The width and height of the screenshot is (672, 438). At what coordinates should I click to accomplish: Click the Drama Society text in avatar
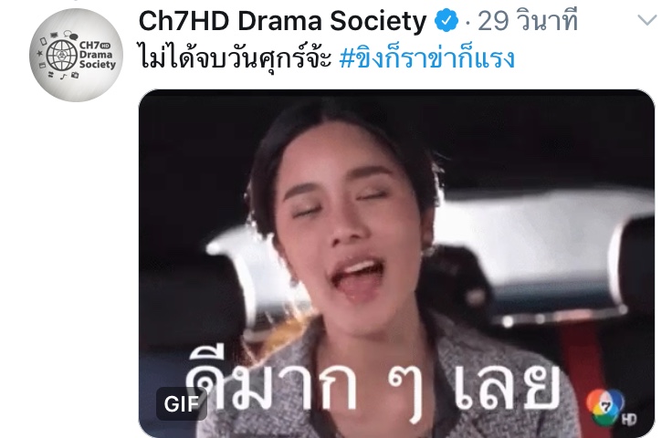[97, 59]
